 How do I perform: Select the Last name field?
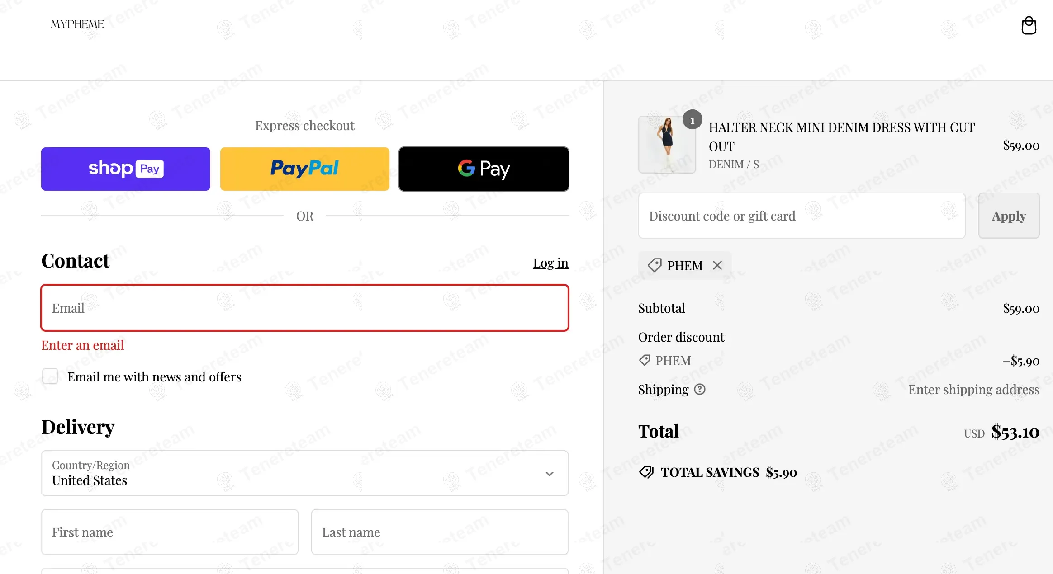click(x=440, y=532)
